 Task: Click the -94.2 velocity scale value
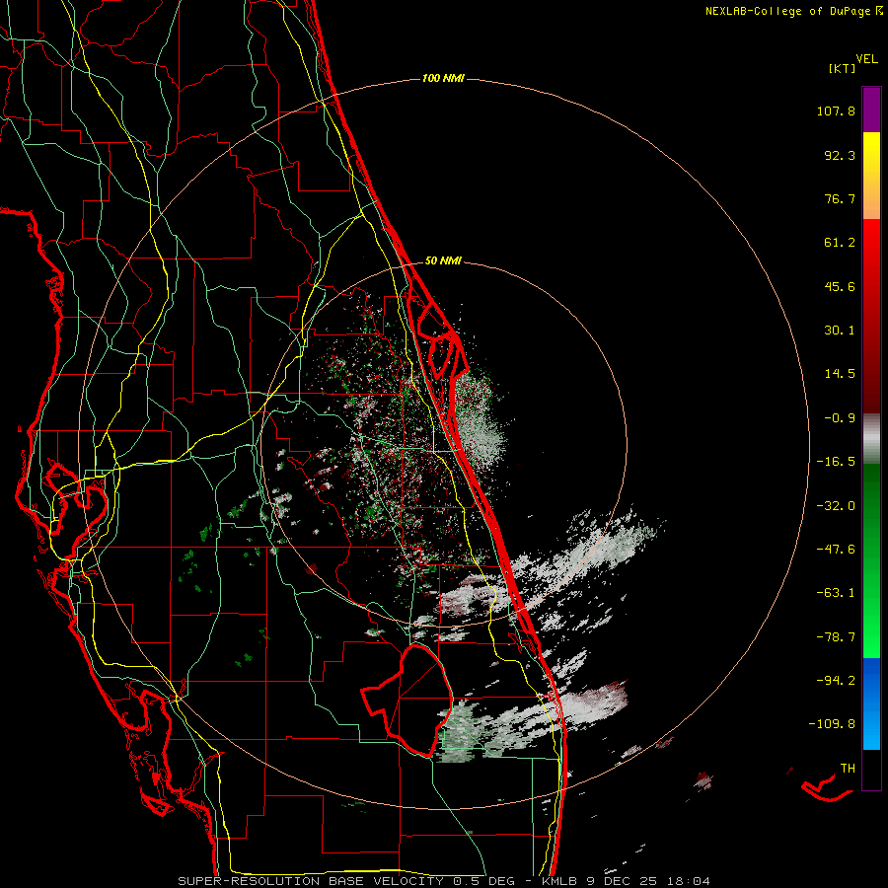click(x=836, y=680)
